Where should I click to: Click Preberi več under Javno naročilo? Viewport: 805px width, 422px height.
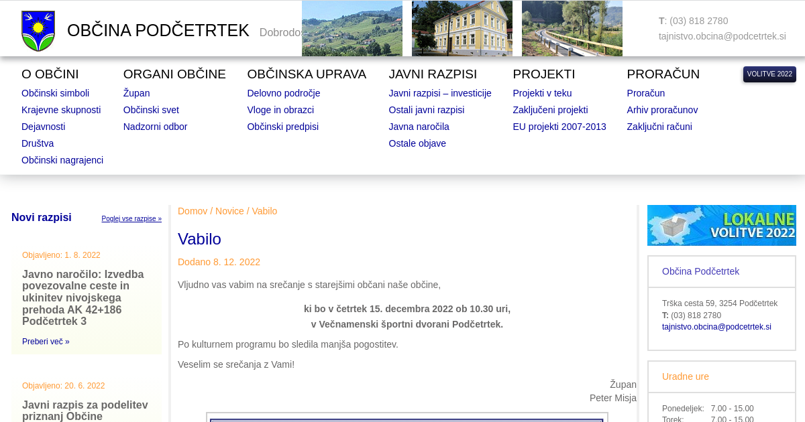[46, 342]
